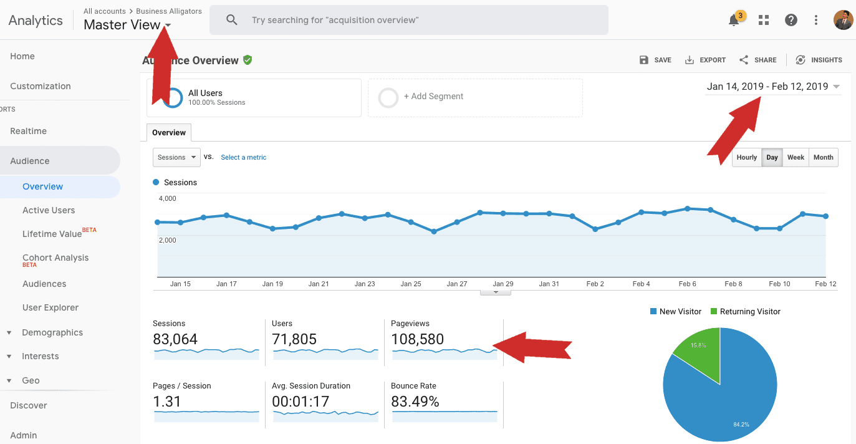
Task: Open the notifications bell icon
Action: point(734,21)
